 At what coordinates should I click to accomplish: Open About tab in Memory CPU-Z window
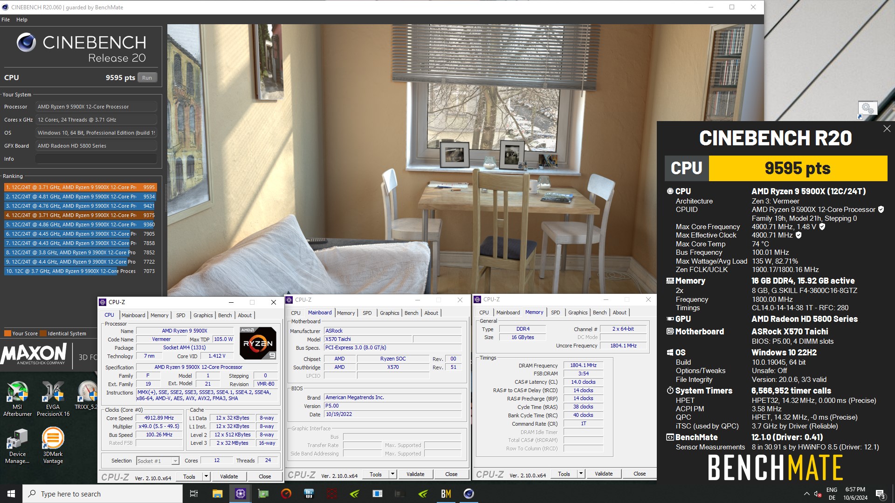[x=620, y=313]
